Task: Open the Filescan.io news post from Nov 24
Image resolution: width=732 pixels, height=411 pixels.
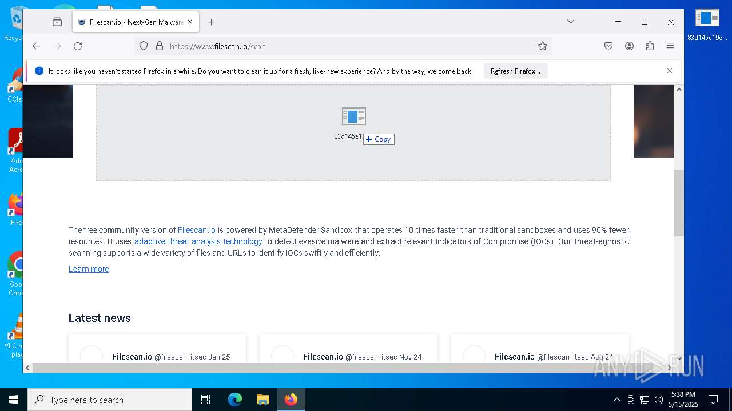Action: pyautogui.click(x=348, y=349)
